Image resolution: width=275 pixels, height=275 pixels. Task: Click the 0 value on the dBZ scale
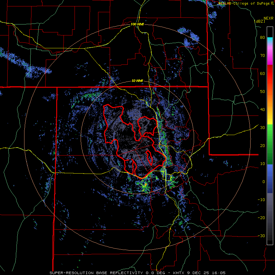264,182
